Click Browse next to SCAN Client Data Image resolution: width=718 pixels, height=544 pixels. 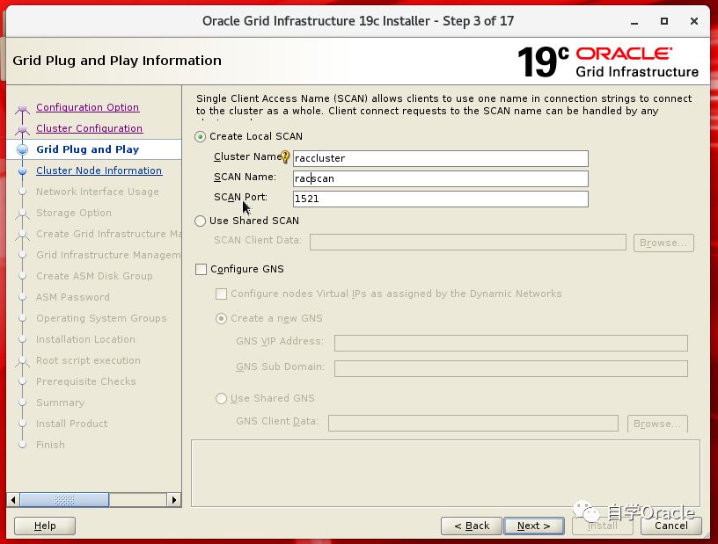point(663,243)
